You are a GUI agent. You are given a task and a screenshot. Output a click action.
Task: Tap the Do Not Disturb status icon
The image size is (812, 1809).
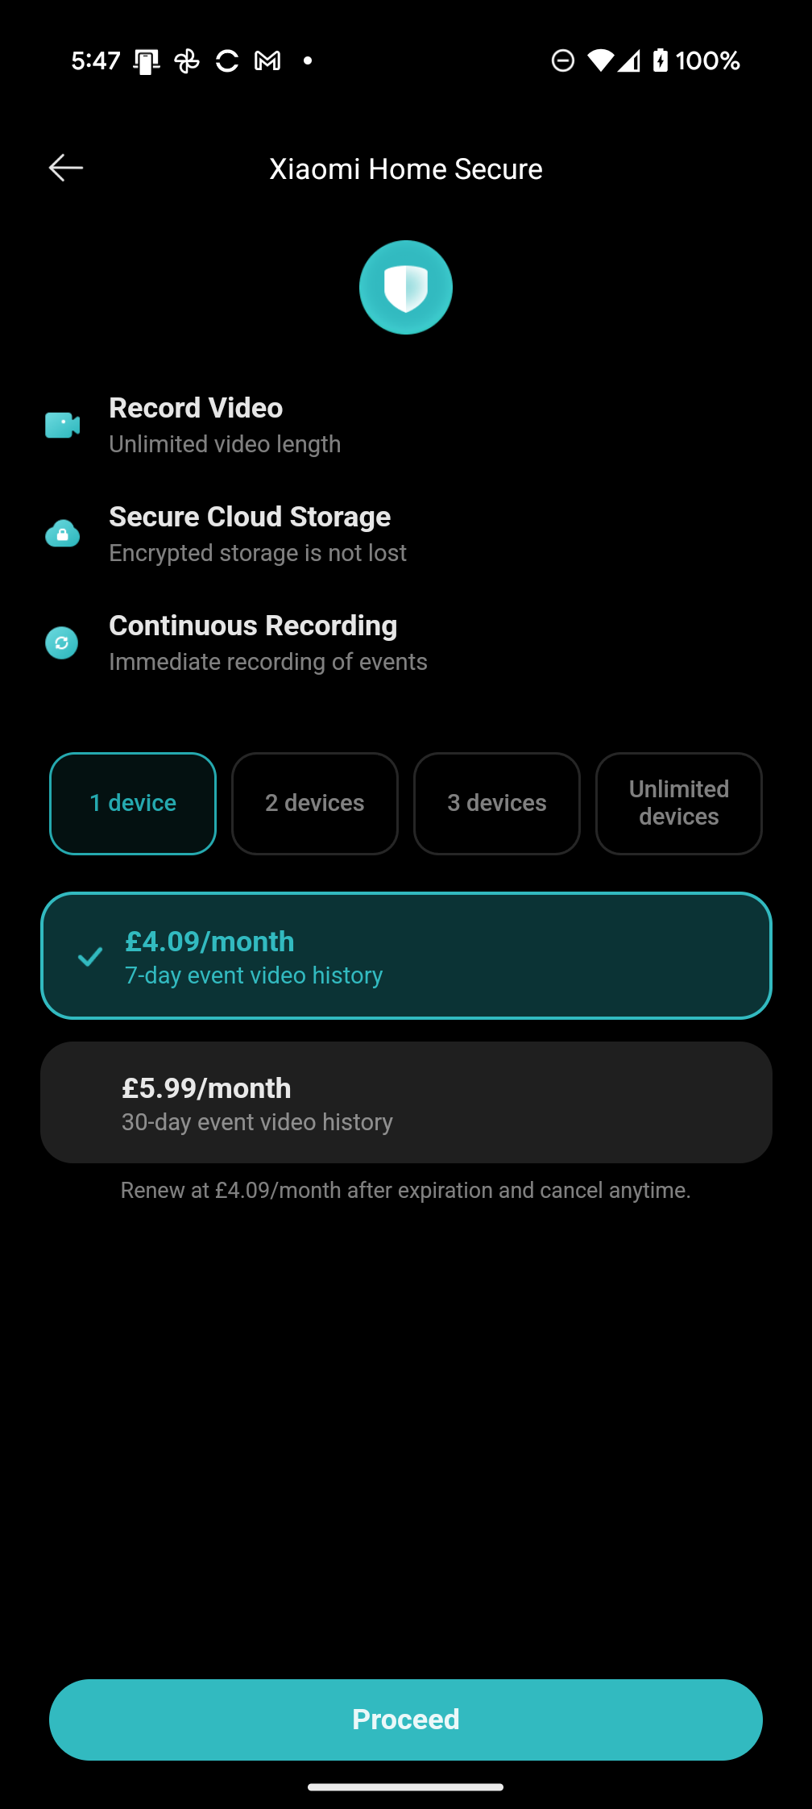pyautogui.click(x=562, y=60)
